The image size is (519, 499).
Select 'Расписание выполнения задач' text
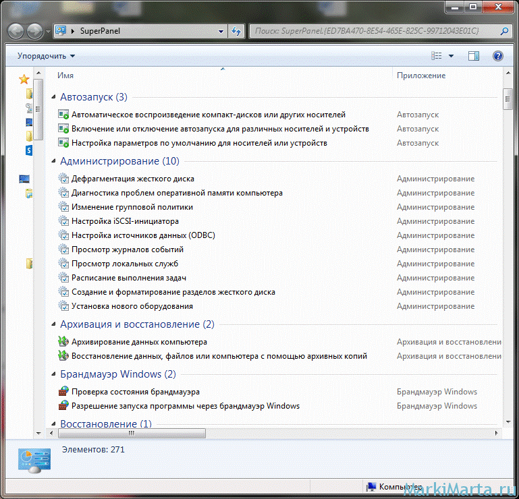pyautogui.click(x=129, y=278)
